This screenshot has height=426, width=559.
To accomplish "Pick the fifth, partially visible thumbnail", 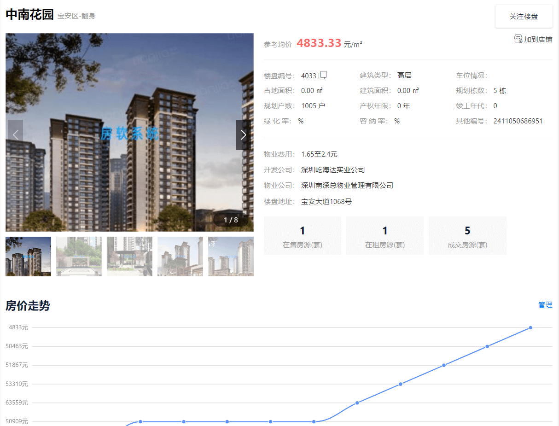I will point(231,257).
